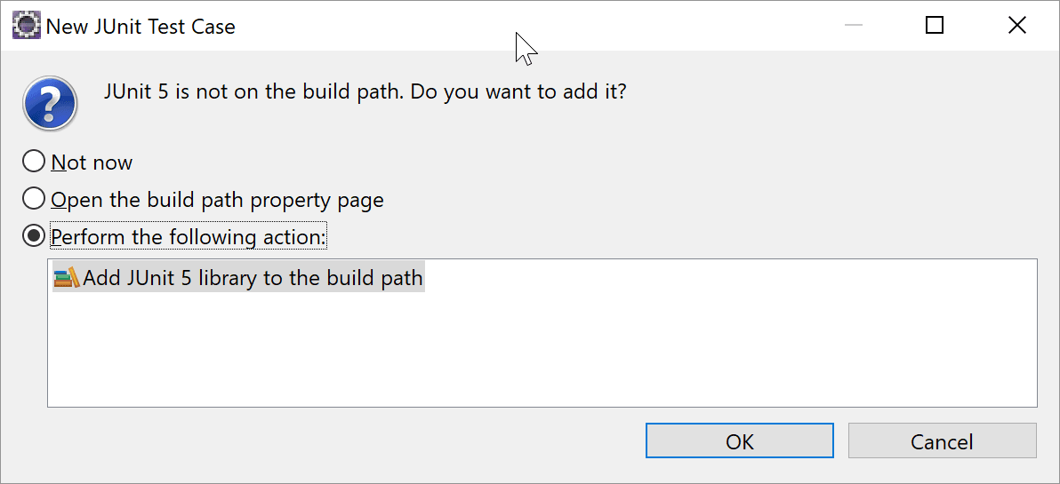Click the "Not now" label text
This screenshot has width=1060, height=484.
tap(92, 163)
